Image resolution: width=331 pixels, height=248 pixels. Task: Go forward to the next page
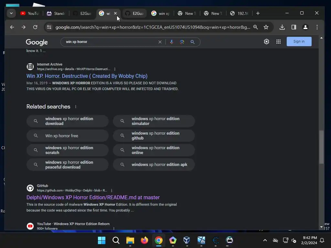(x=23, y=27)
